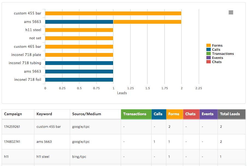Select google/cpc cell in ams 5663 row
Viewport: 247px width, 166px height.
[x=95, y=142]
